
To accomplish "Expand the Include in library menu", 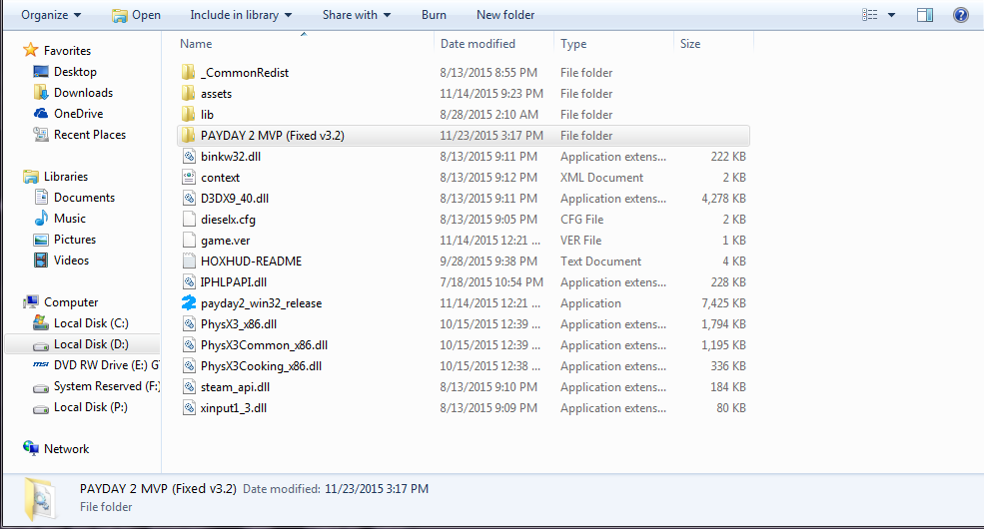I will coord(241,15).
